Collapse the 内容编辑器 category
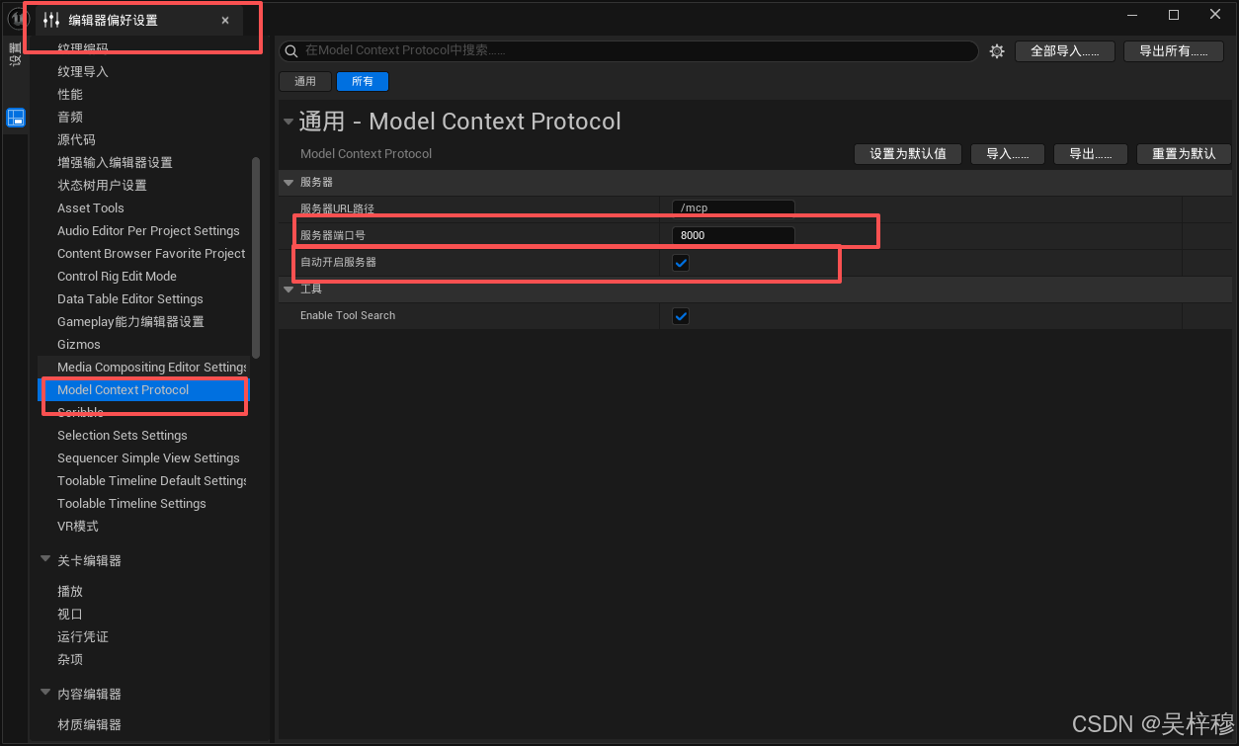Image resolution: width=1239 pixels, height=746 pixels. click(45, 693)
